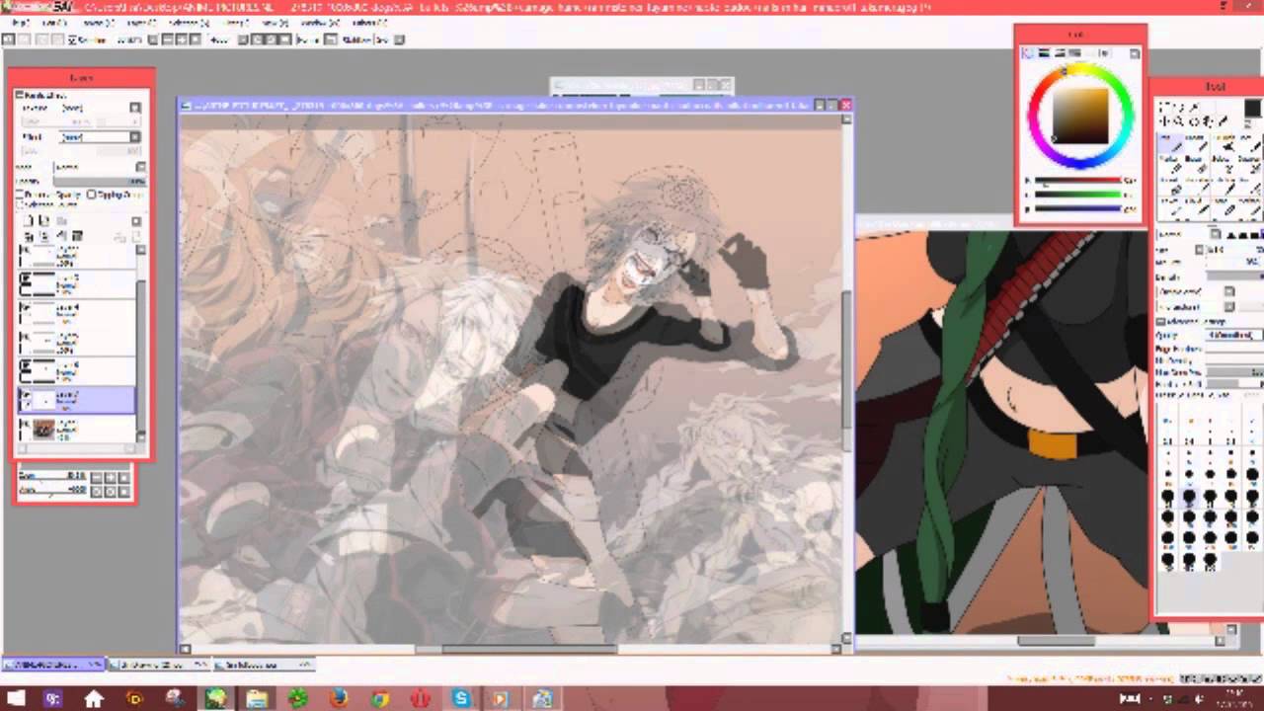This screenshot has height=711, width=1264.
Task: Select the Hand tool
Action: (x=1209, y=120)
